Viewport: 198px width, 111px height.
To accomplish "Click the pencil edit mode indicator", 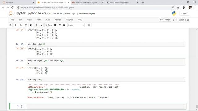I will (x=174, y=20).
